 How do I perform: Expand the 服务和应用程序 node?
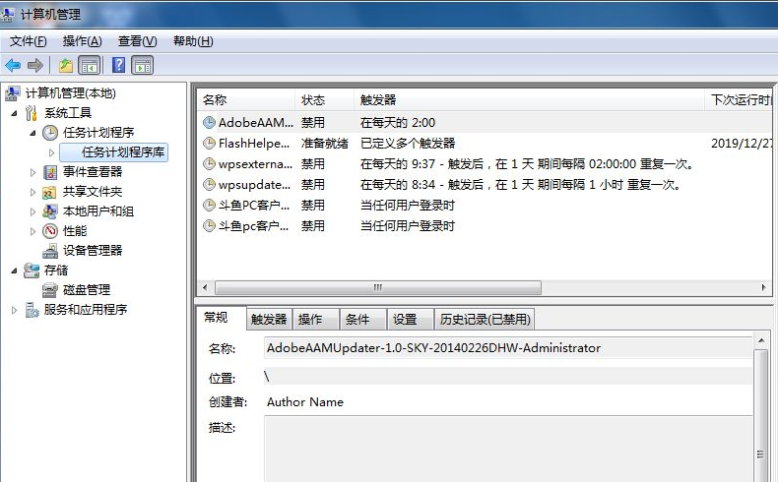click(x=14, y=310)
